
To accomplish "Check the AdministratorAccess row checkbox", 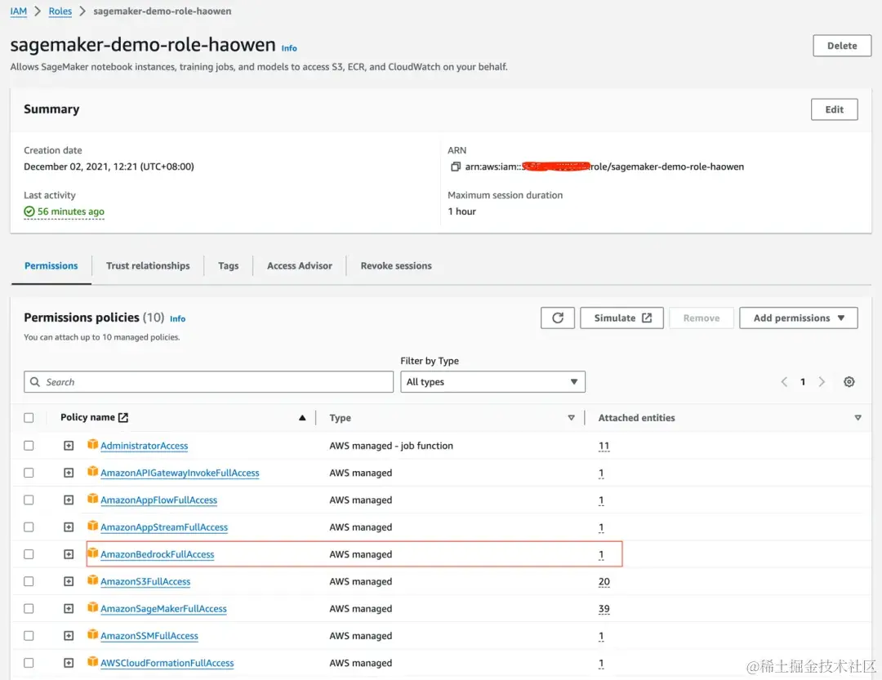I will pyautogui.click(x=29, y=446).
